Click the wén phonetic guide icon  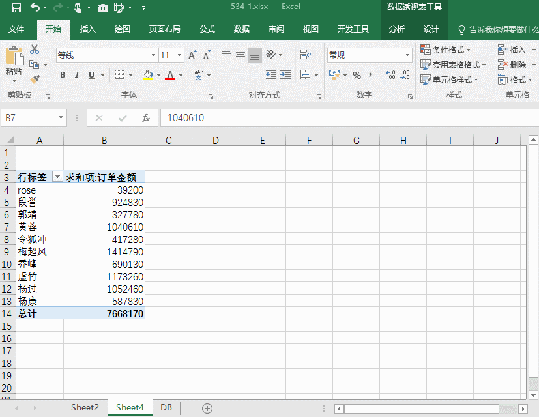198,74
